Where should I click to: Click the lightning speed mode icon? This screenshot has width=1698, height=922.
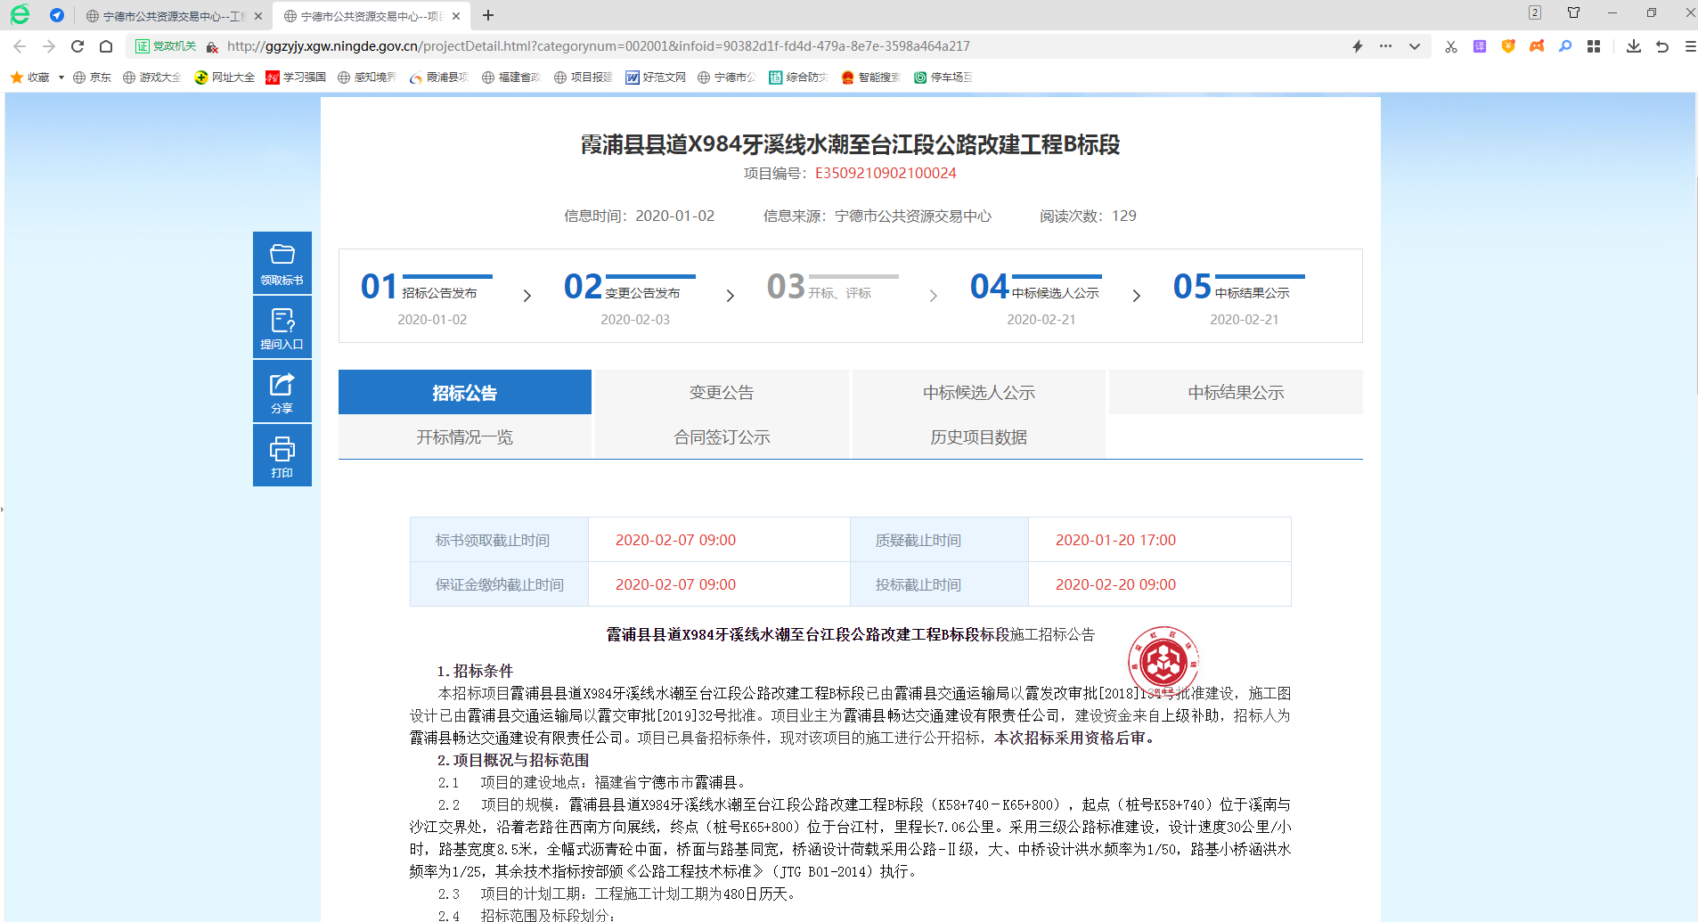tap(1358, 46)
